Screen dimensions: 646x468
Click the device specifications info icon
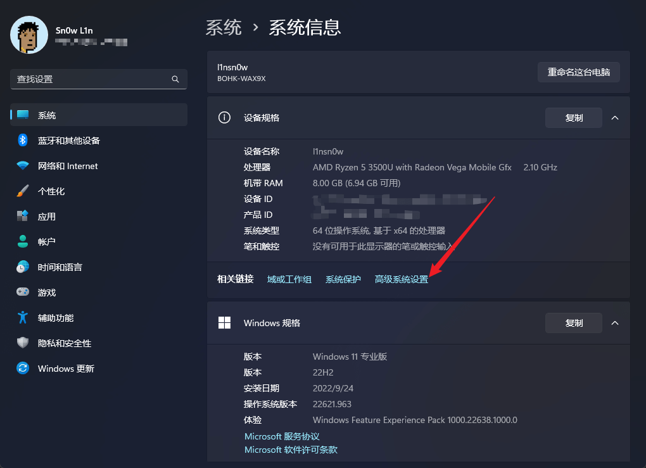click(224, 118)
